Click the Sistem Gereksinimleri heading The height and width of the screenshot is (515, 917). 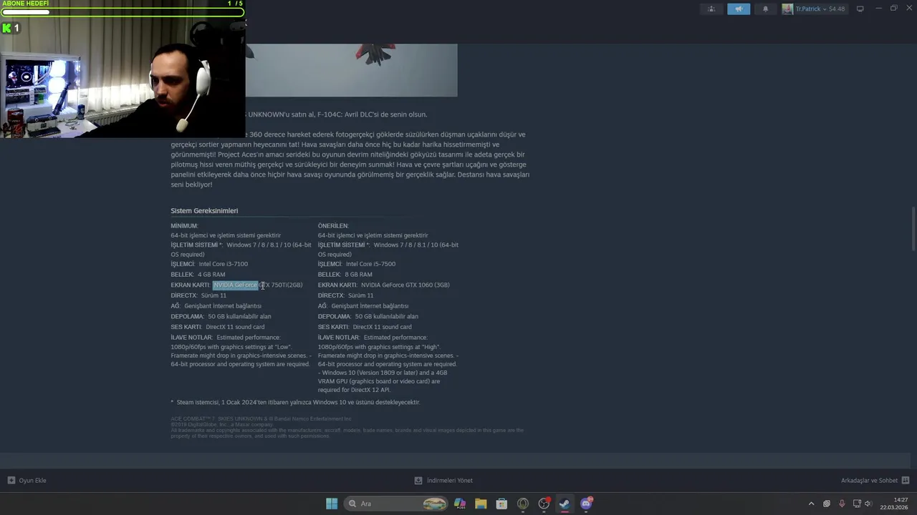point(204,211)
